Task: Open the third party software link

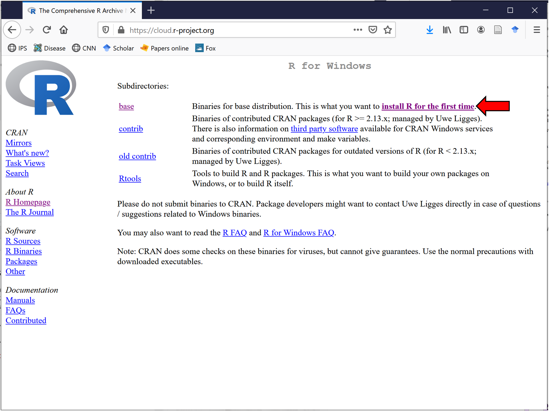Action: (324, 129)
